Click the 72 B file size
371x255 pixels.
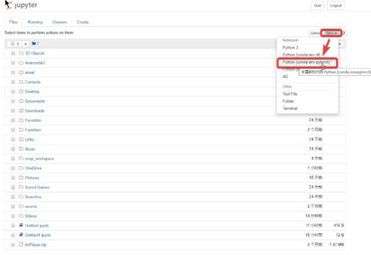pos(340,235)
